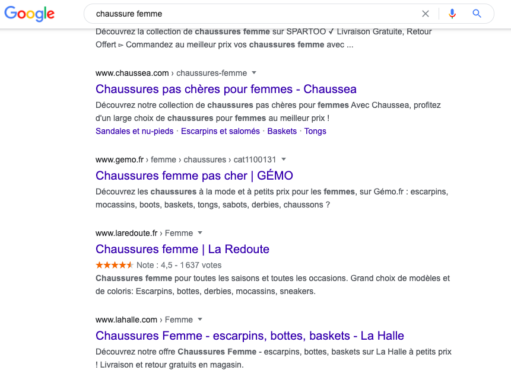Click the 'Sandales et nu-pieds' sitelink
511x383 pixels.
134,131
